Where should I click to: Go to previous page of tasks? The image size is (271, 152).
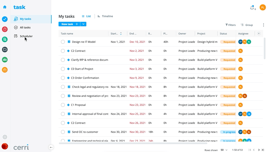(254, 150)
